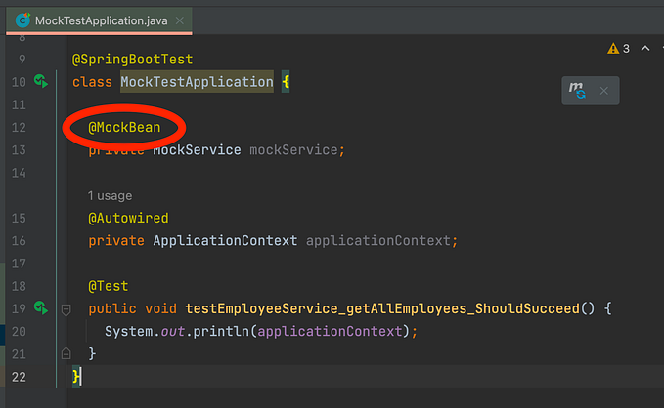
Task: Click the ApplicationContext type name
Action: (225, 240)
